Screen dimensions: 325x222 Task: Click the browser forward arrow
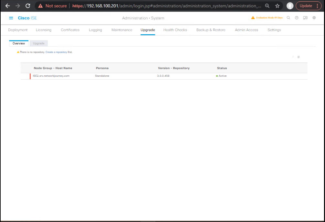pyautogui.click(x=18, y=6)
